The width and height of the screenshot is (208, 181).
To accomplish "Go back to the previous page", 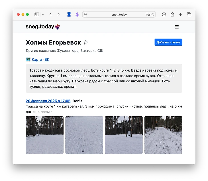I will pos(50,15).
